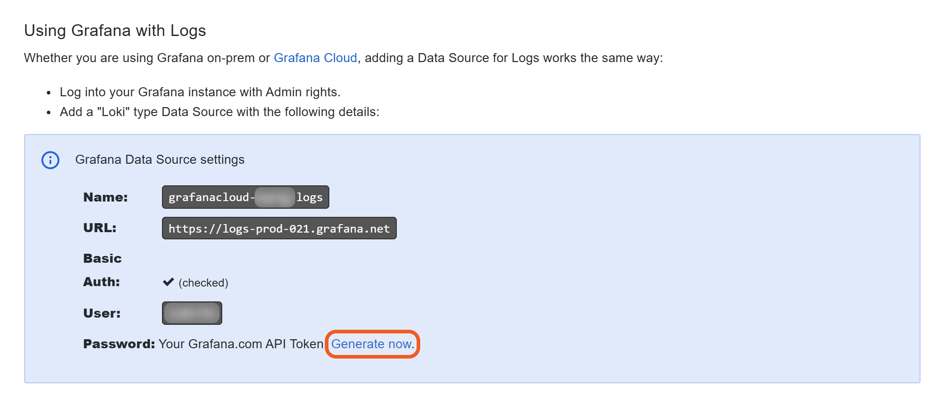This screenshot has height=395, width=943.
Task: Click the blurred User value box
Action: pyautogui.click(x=192, y=313)
